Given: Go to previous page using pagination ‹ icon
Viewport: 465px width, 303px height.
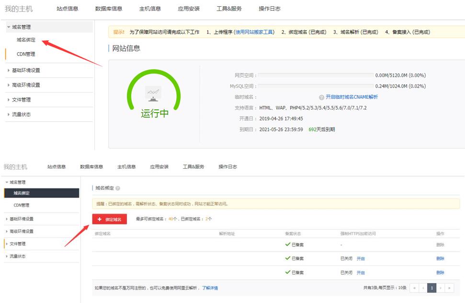Looking at the screenshot, I should (x=423, y=288).
